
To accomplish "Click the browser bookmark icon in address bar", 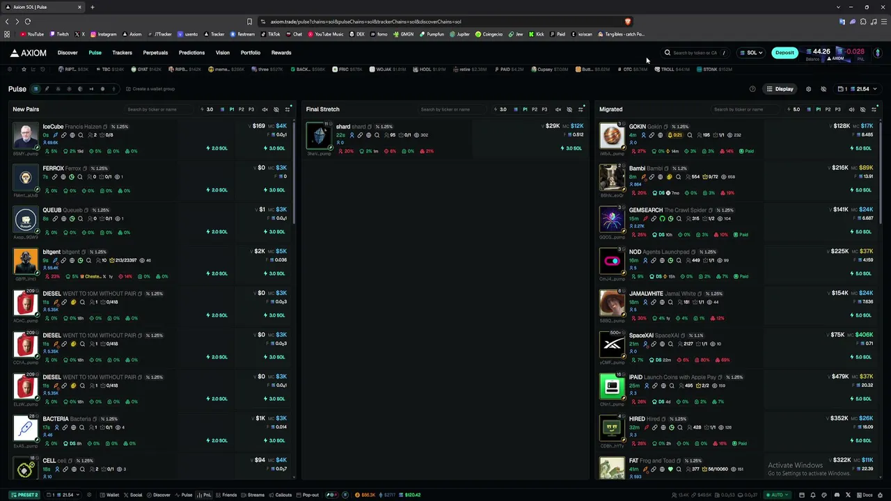I will (x=249, y=22).
